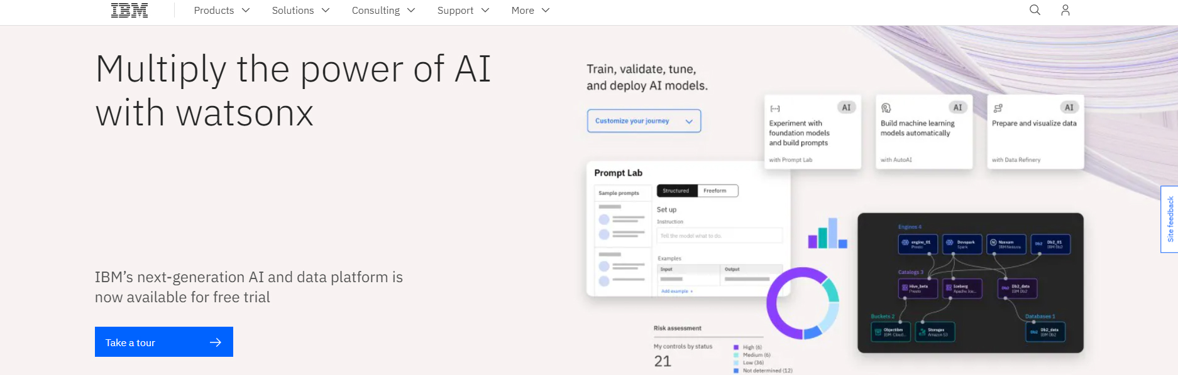Viewport: 1178px width, 375px height.
Task: Click the dark data engines diagram thumbnail
Action: coord(971,283)
